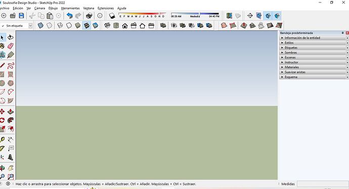Viewport: 349px width, 189px height.
Task: Close the Bandeja predeterminada tray
Action: (347, 33)
